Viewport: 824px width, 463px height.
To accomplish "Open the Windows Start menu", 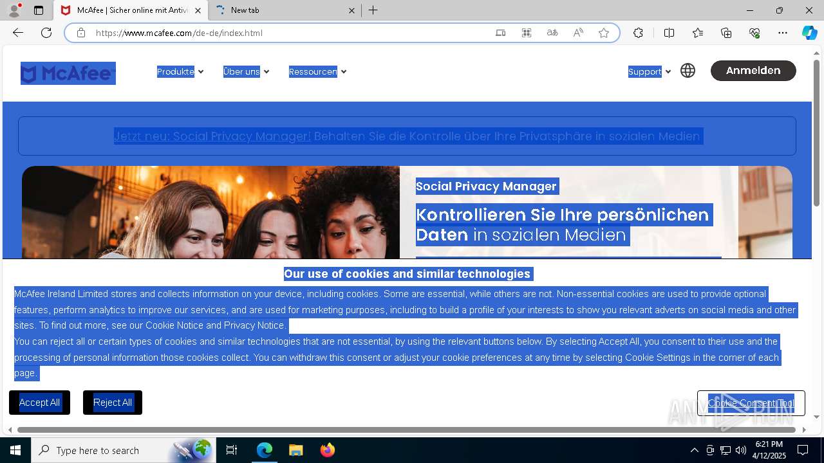I will (15, 450).
